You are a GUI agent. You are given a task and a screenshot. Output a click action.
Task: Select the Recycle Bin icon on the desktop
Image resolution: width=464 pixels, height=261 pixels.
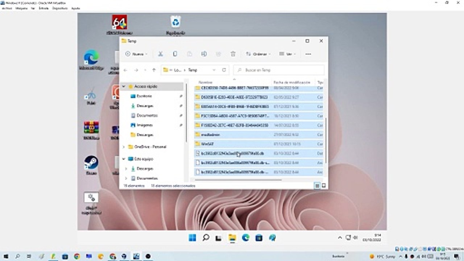(x=175, y=24)
